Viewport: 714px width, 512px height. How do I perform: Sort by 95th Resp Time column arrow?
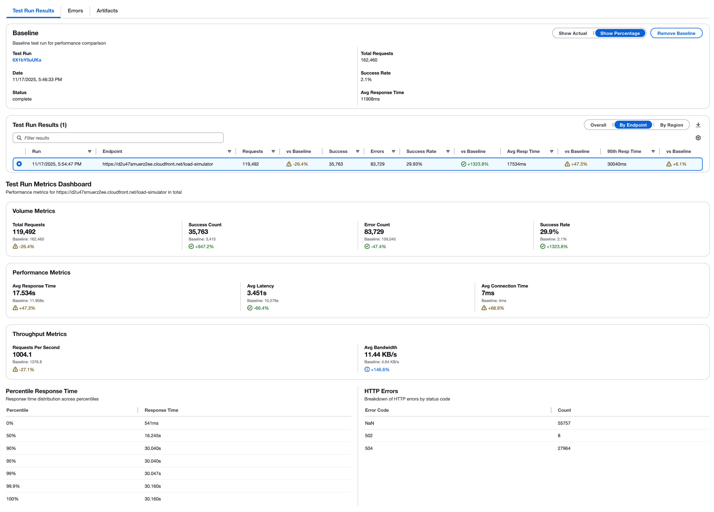(653, 151)
